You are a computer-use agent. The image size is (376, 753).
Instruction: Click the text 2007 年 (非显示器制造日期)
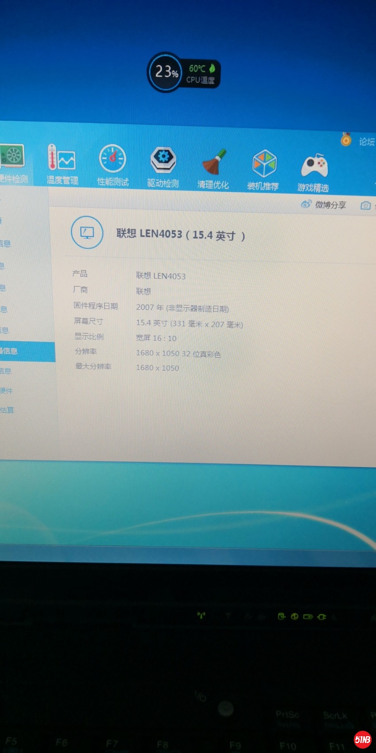pos(182,308)
